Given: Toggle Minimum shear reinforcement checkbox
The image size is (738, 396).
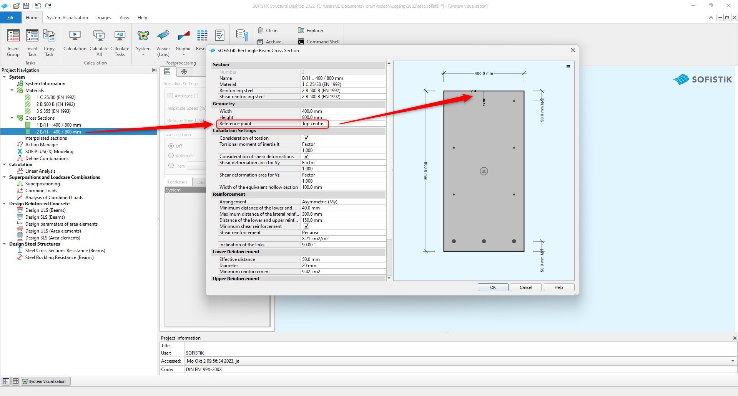Looking at the screenshot, I should pos(306,226).
